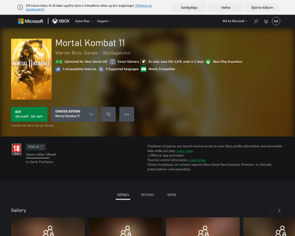
Task: Add game to wishlist with heart button
Action: [x=108, y=114]
